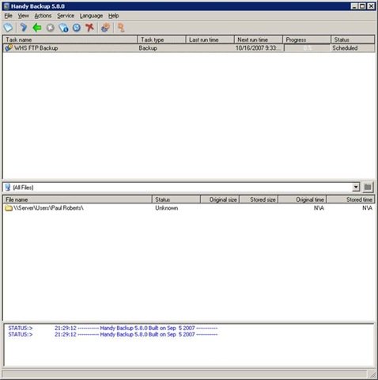The image size is (378, 380).
Task: Open the Actions menu
Action: 43,16
